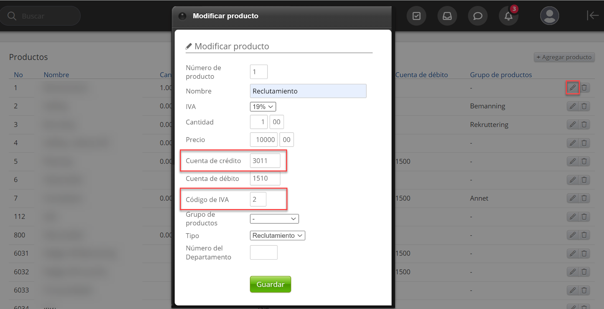The image size is (604, 309).
Task: Open the tasks checkbox icon in header
Action: (416, 16)
